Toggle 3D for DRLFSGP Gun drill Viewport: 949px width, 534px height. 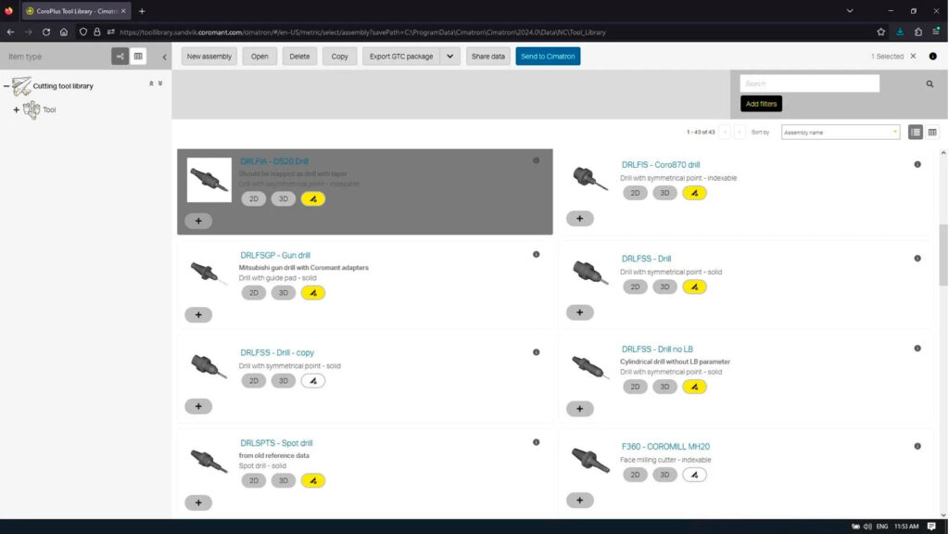tap(284, 293)
